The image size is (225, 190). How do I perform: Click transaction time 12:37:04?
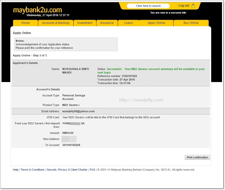[x=125, y=83]
